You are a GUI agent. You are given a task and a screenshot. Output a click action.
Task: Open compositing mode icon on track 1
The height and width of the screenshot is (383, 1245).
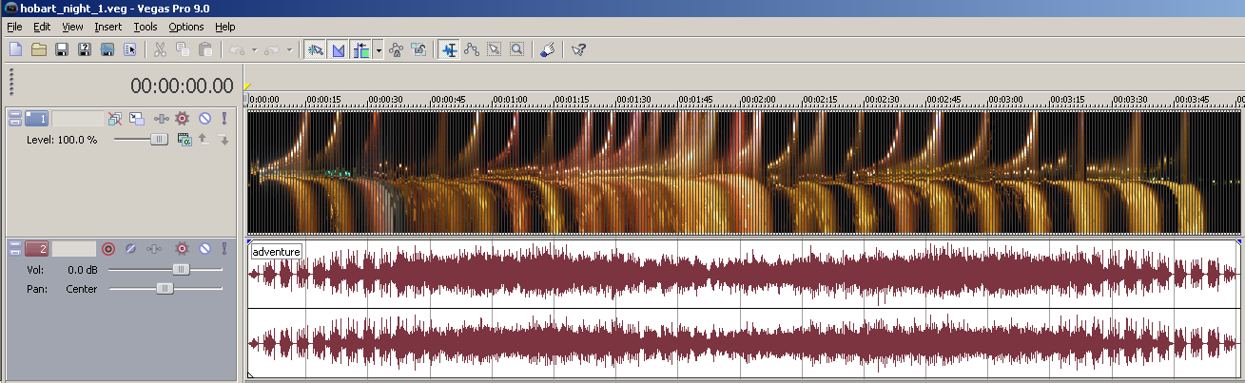[x=186, y=140]
